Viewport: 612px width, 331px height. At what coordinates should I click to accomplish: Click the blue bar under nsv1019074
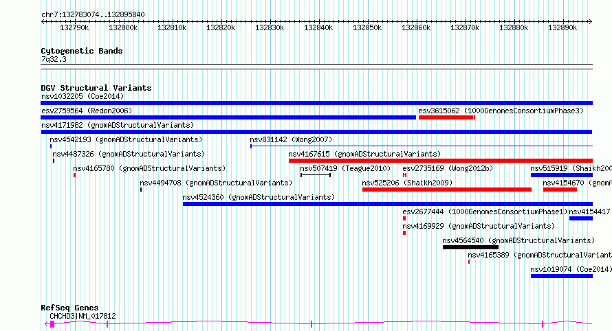click(x=562, y=276)
